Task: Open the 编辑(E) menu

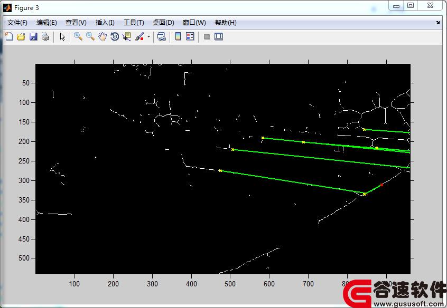Action: [x=46, y=23]
